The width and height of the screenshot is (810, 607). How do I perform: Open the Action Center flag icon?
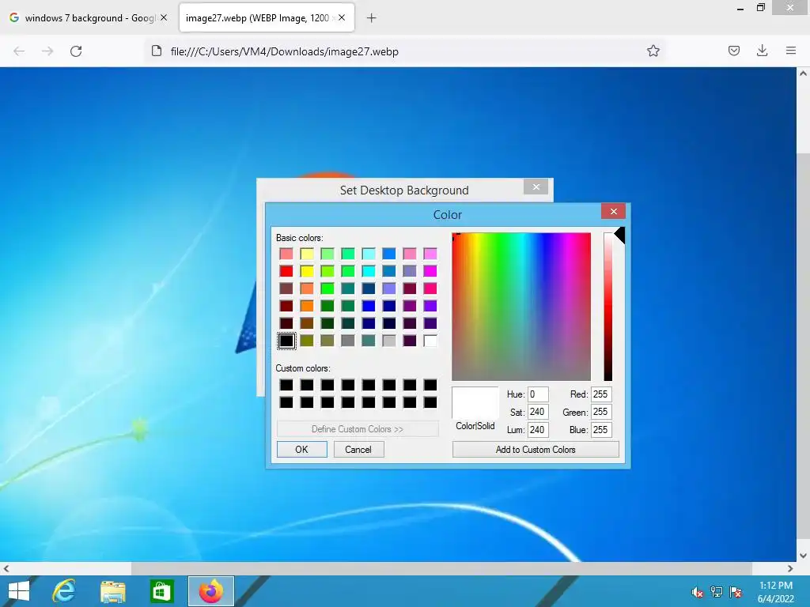pos(736,592)
